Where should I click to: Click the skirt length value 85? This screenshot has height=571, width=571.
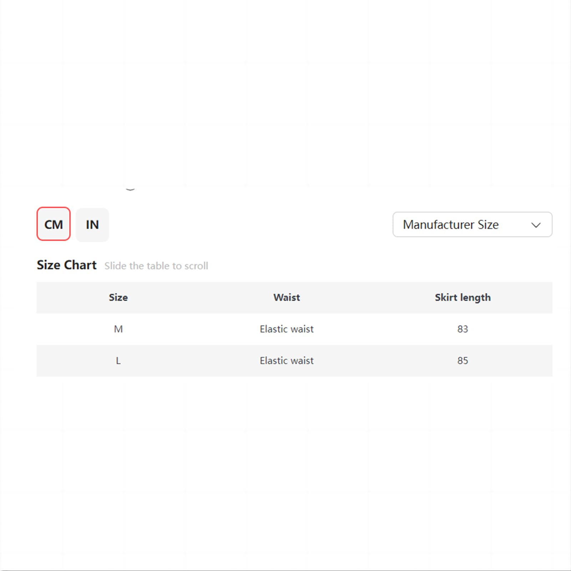pyautogui.click(x=463, y=360)
